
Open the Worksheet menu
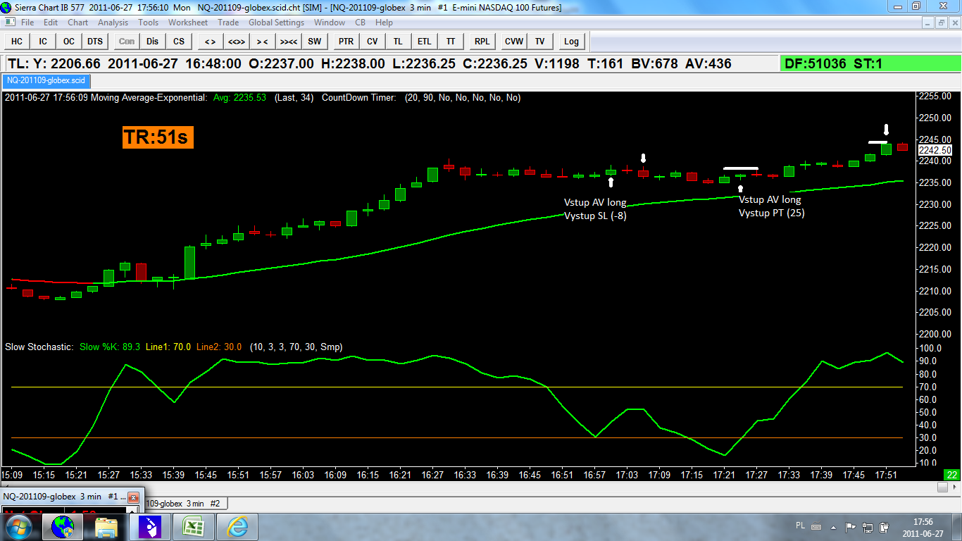pyautogui.click(x=188, y=23)
